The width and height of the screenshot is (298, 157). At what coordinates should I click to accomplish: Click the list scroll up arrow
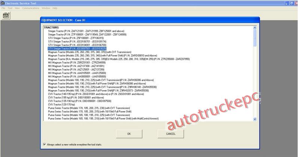pos(255,28)
